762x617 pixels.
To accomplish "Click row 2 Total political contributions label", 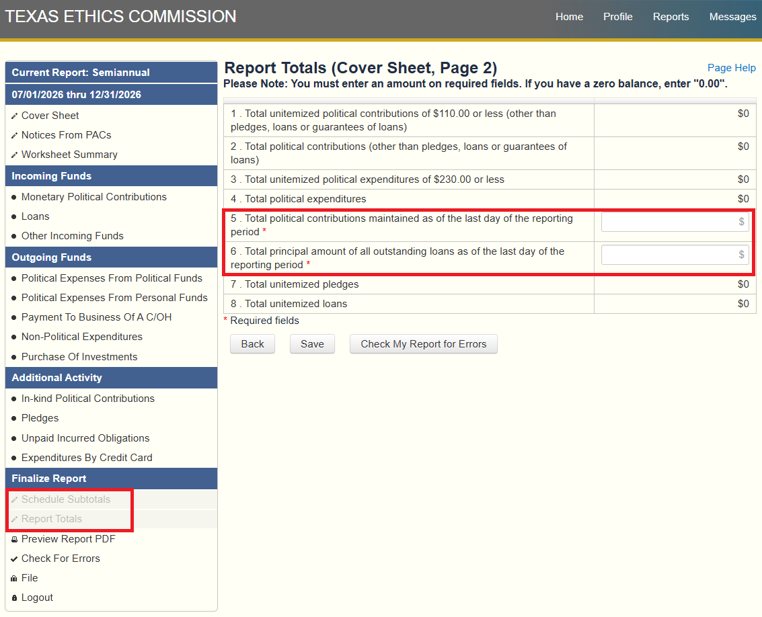I will 399,153.
